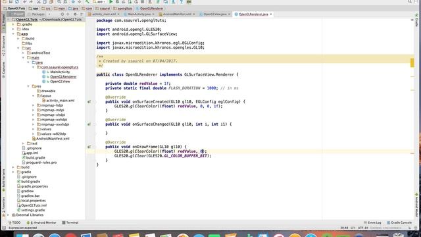This screenshot has height=237, width=421.
Task: Click UTF-8 encoding in status bar
Action: [x=363, y=228]
